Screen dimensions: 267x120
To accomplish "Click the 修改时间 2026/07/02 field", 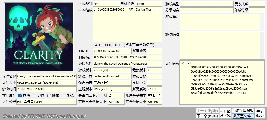I will coord(47,89).
